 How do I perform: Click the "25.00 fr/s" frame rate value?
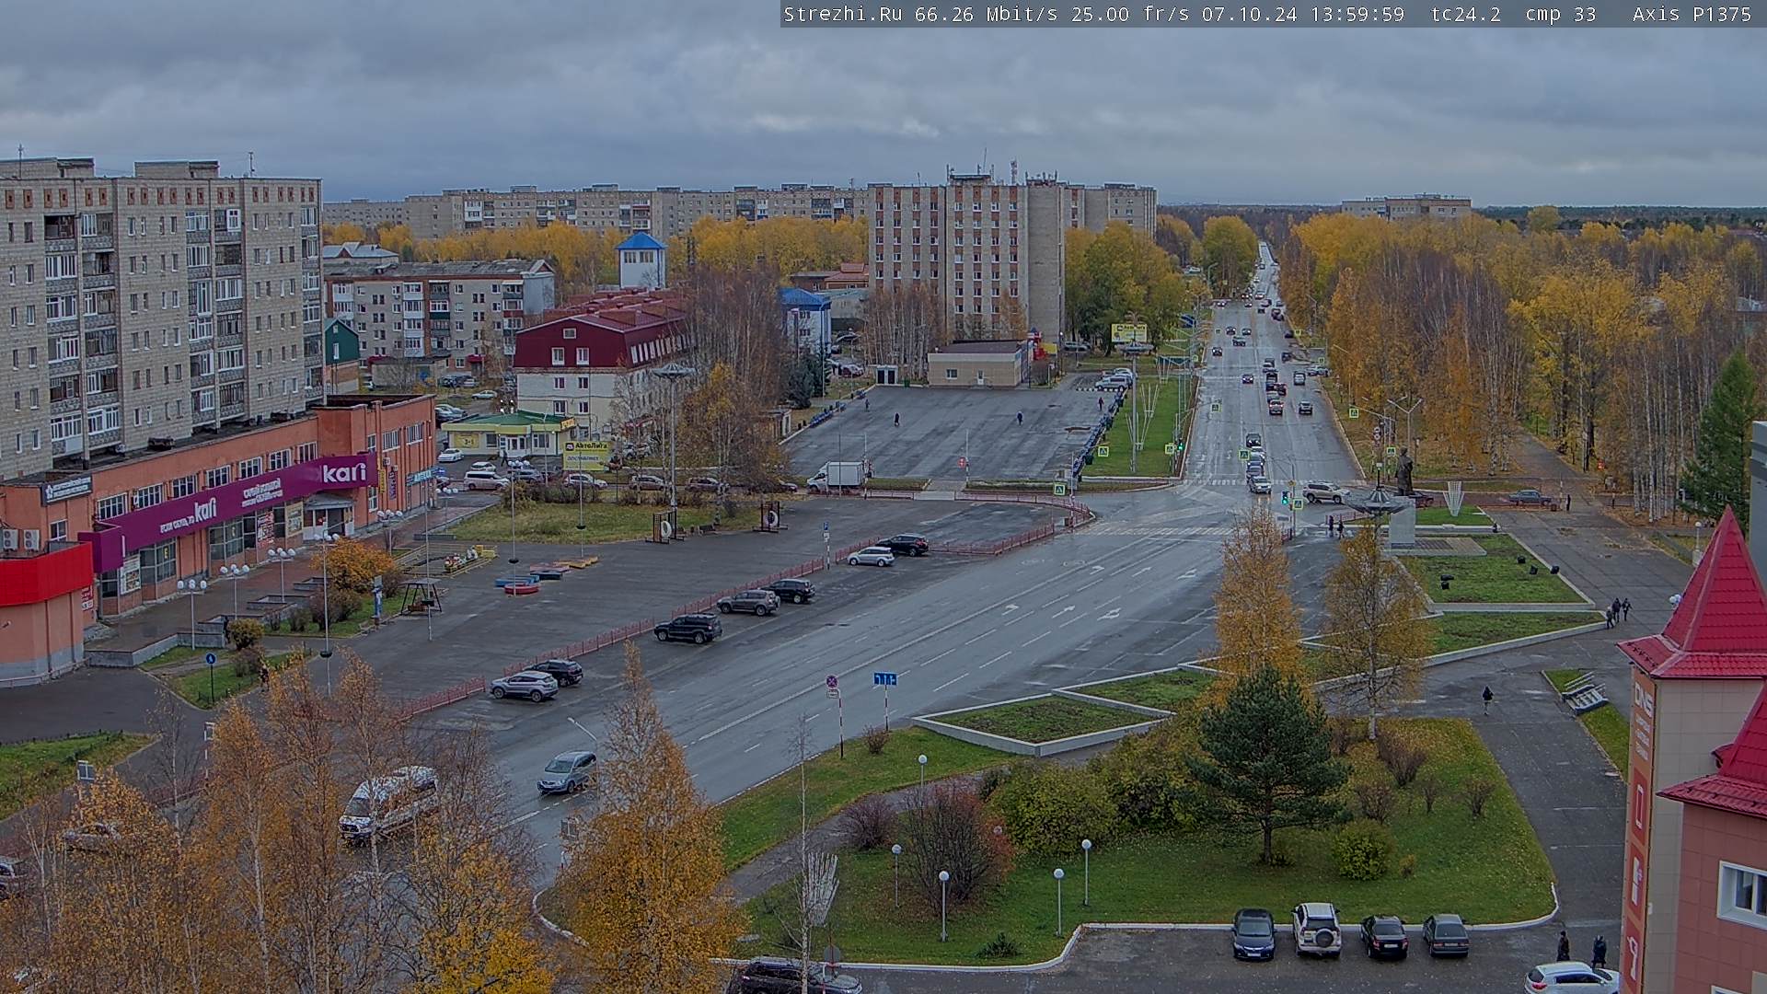(1130, 14)
